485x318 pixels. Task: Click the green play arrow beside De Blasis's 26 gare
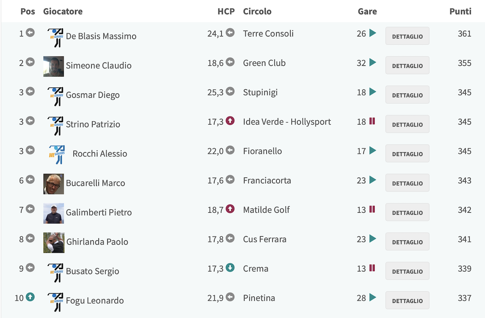(x=372, y=33)
